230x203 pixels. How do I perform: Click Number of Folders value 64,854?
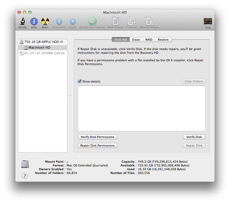point(72,173)
